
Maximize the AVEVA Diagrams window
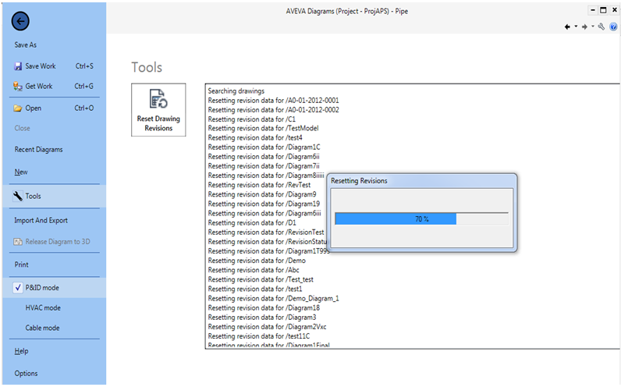tap(603, 10)
